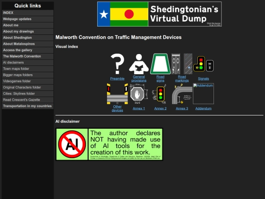
Task: Go to INDEX in Quick links
Action: tap(27, 13)
